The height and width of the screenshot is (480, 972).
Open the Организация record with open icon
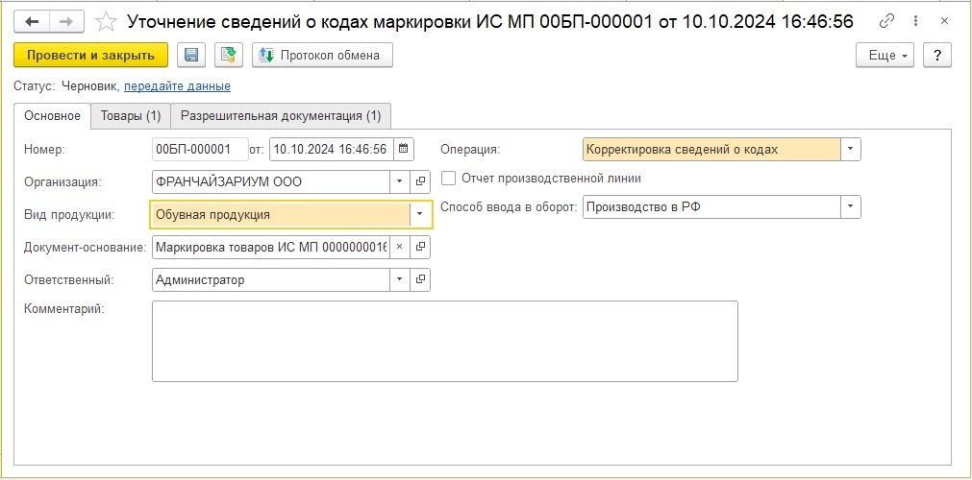(x=420, y=181)
